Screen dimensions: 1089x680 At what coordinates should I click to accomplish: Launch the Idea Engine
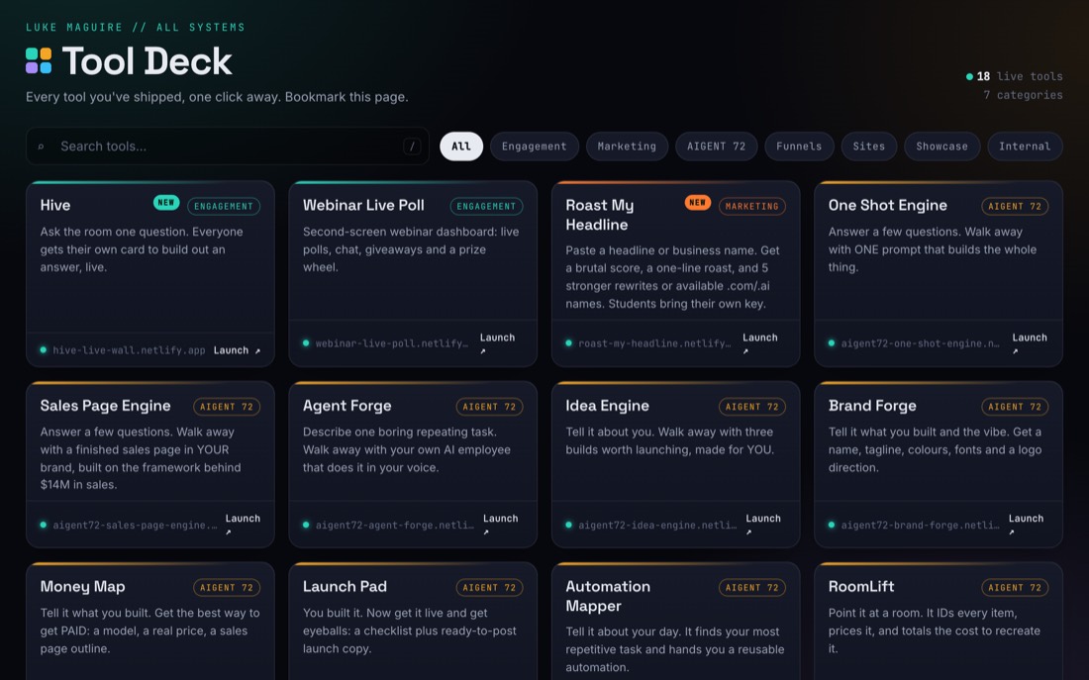coord(762,525)
